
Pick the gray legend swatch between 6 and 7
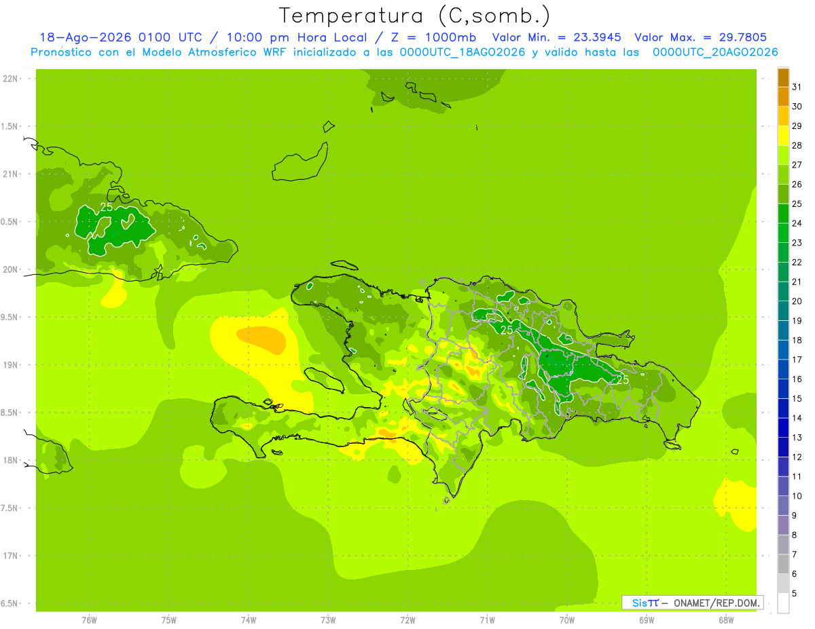(783, 564)
